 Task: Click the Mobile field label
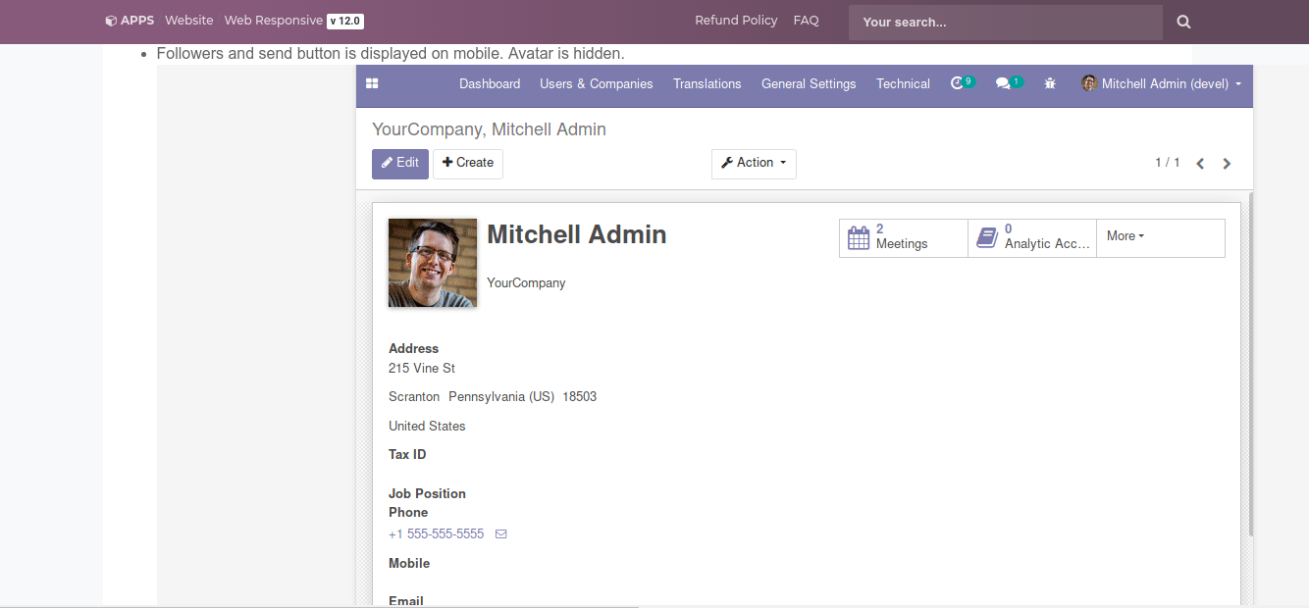[409, 564]
